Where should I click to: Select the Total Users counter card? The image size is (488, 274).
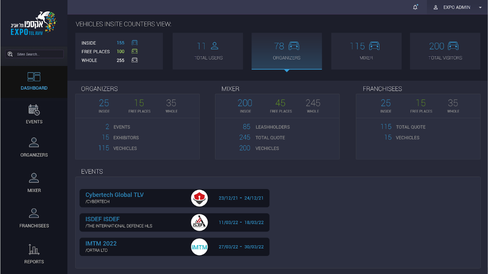pos(208,51)
